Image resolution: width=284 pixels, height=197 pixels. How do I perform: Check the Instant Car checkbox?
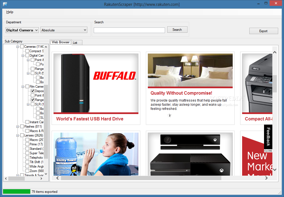27,122
